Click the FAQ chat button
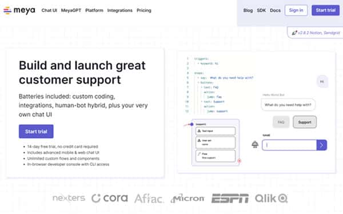 pyautogui.click(x=281, y=122)
